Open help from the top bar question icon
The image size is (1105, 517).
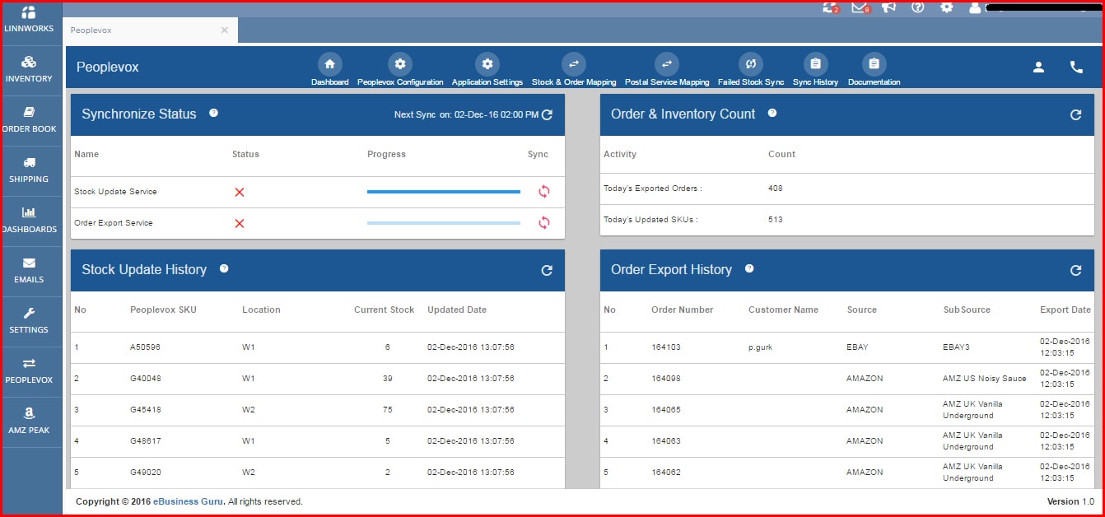coord(918,7)
